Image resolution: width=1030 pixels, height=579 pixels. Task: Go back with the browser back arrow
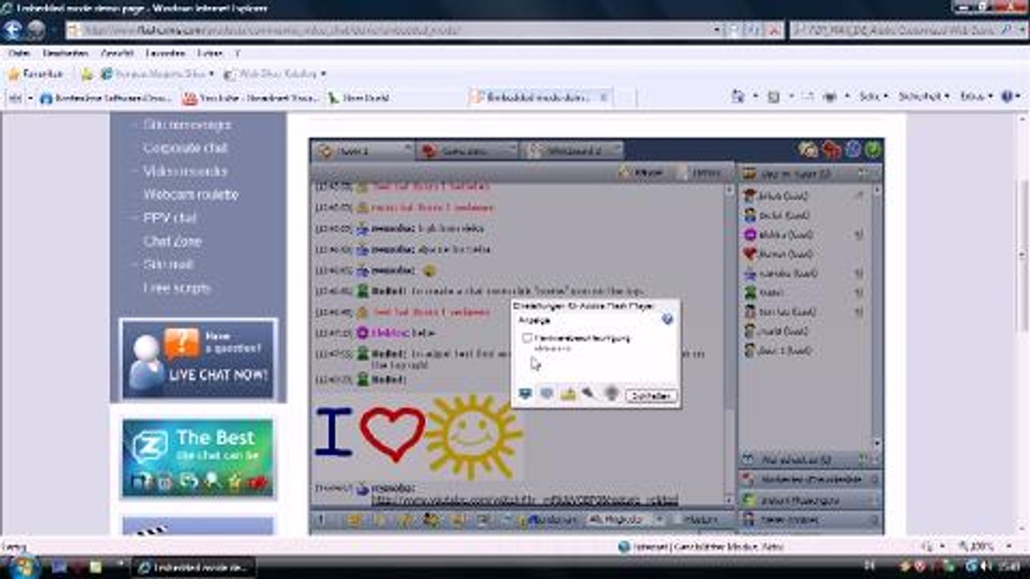(x=13, y=31)
